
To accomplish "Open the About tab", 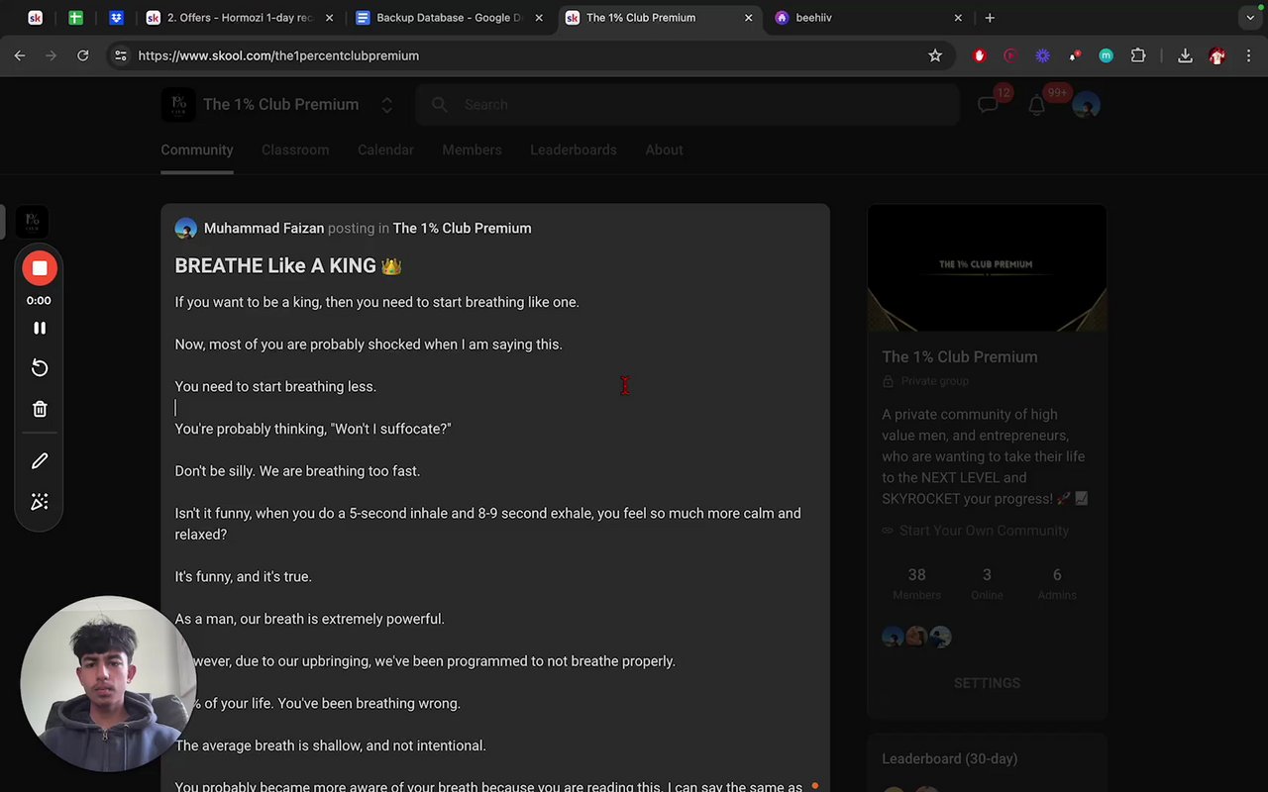I will click(664, 149).
